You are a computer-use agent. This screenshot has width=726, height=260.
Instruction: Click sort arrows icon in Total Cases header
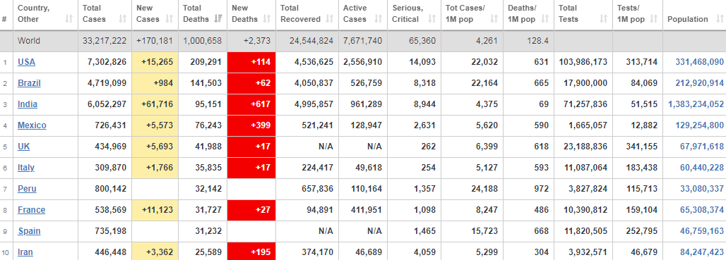tap(123, 19)
